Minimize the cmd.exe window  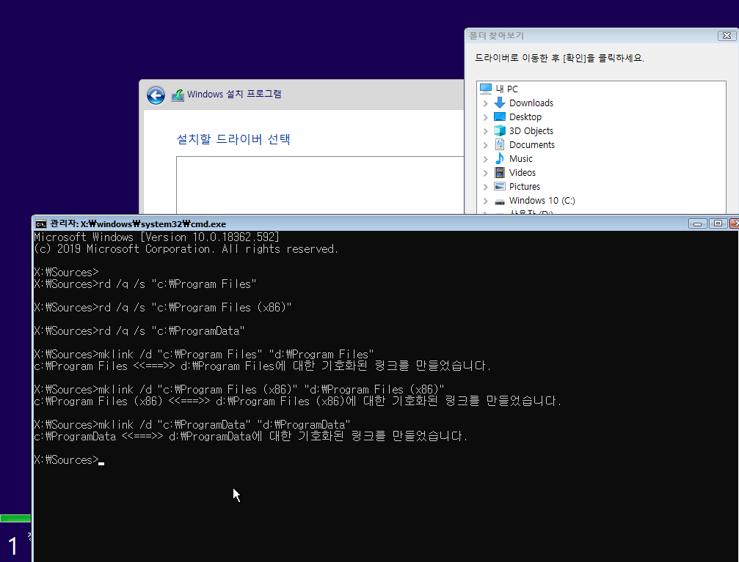pos(697,223)
